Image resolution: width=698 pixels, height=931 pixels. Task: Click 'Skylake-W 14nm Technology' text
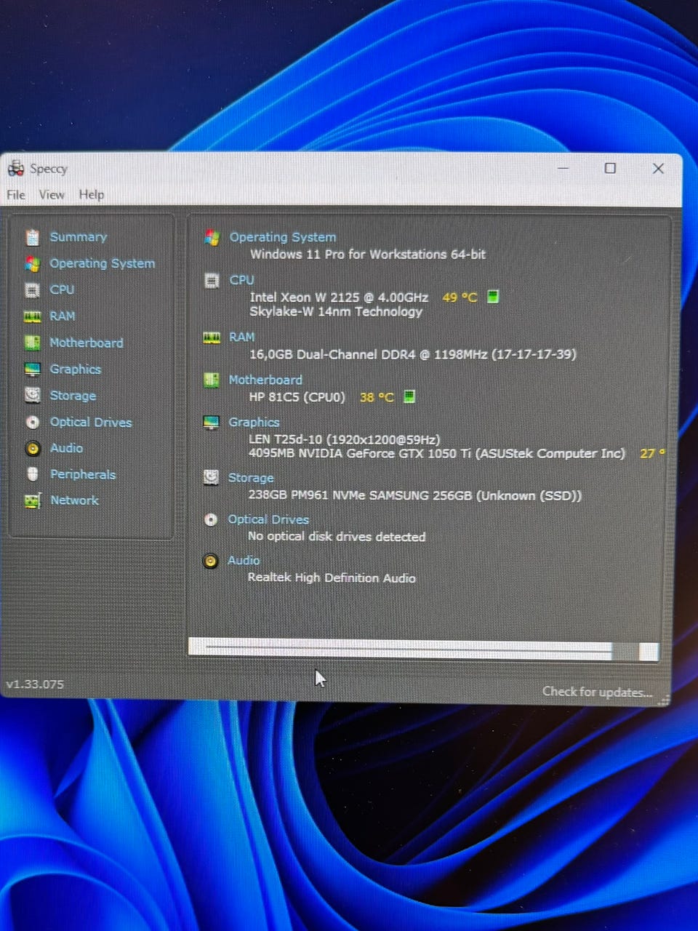pyautogui.click(x=335, y=311)
